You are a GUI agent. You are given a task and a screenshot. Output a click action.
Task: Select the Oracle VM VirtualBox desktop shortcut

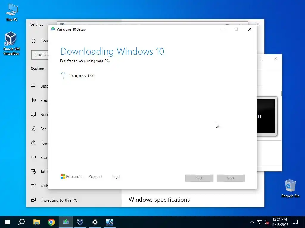11,44
